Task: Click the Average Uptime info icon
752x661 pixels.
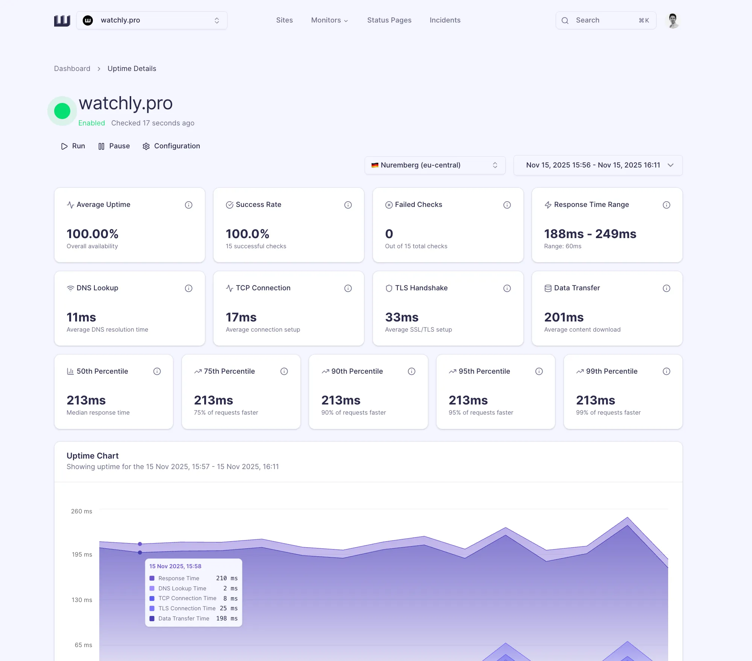Action: 189,205
